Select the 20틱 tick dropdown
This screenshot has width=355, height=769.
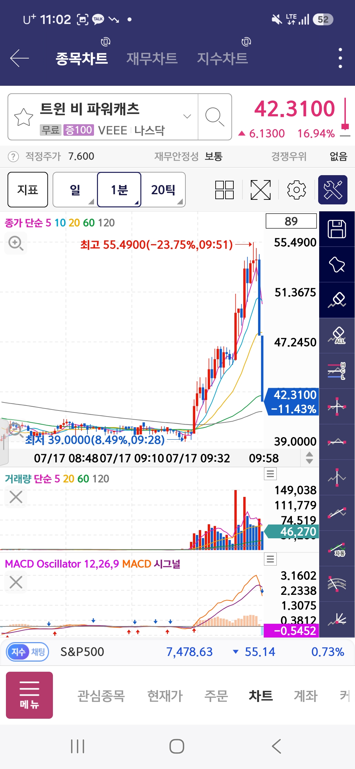pyautogui.click(x=163, y=190)
